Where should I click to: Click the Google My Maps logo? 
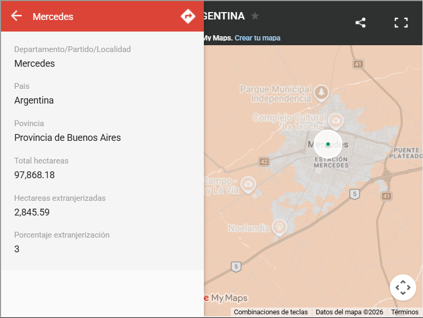(x=226, y=298)
